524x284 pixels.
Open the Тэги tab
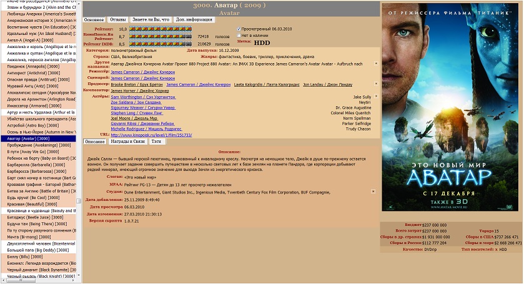[156, 142]
